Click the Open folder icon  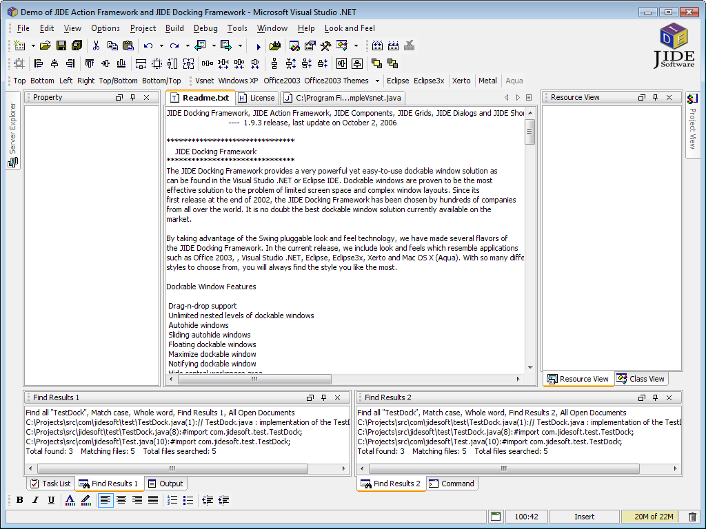[45, 45]
